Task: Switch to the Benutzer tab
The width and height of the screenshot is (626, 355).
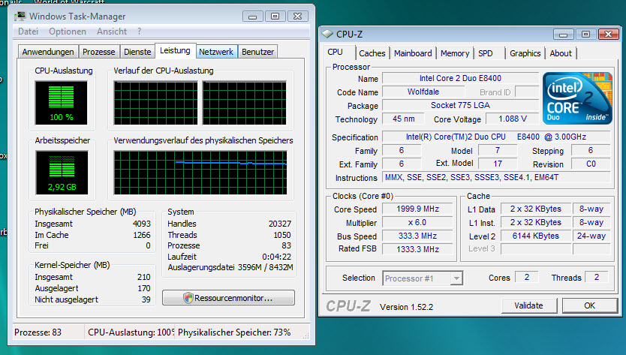Action: click(x=257, y=52)
